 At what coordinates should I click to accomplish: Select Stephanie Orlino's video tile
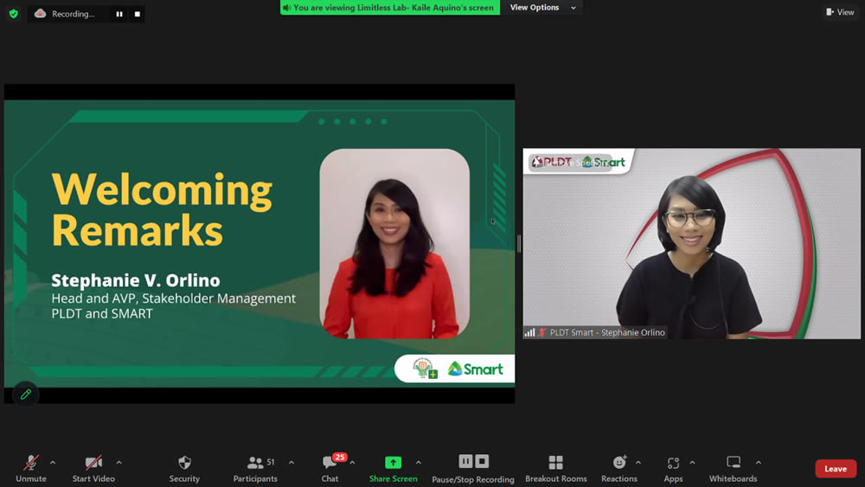[691, 243]
